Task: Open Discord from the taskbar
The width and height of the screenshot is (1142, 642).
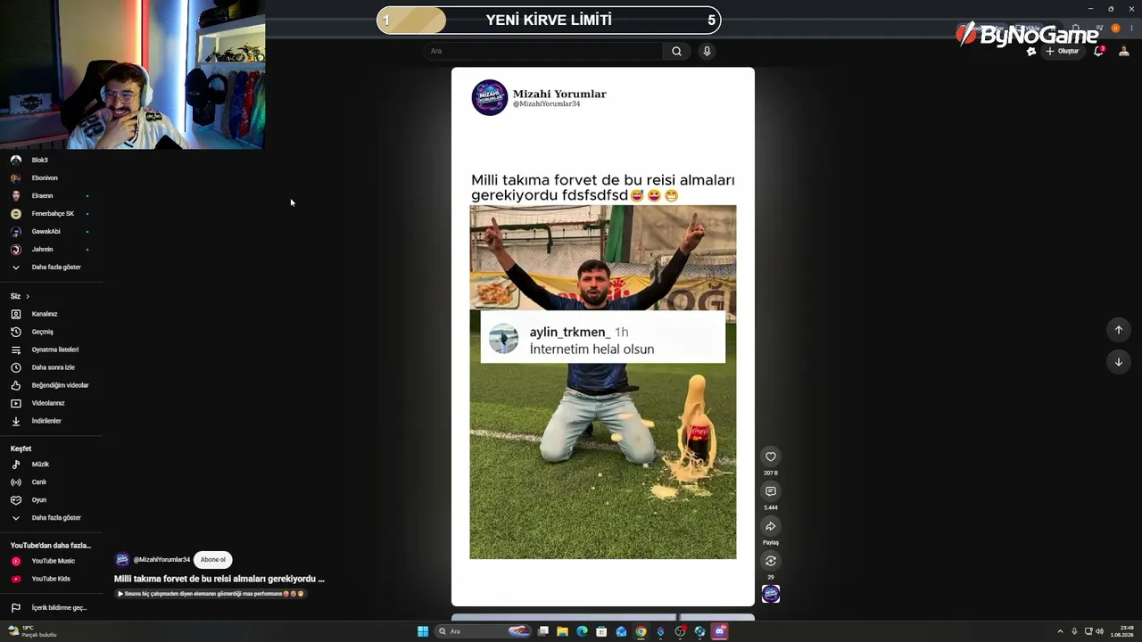Action: (719, 631)
